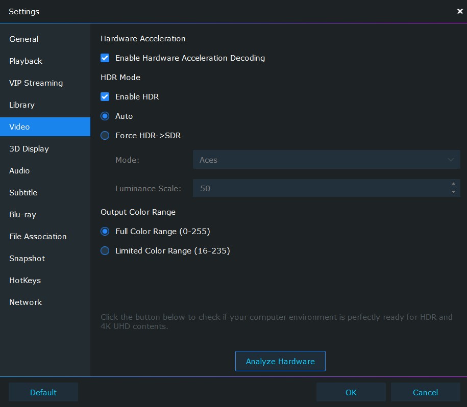Switch to VIP Streaming settings
Image resolution: width=467 pixels, height=407 pixels.
45,83
